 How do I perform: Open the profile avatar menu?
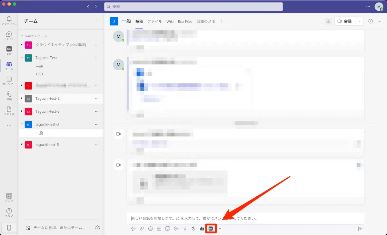[x=379, y=6]
